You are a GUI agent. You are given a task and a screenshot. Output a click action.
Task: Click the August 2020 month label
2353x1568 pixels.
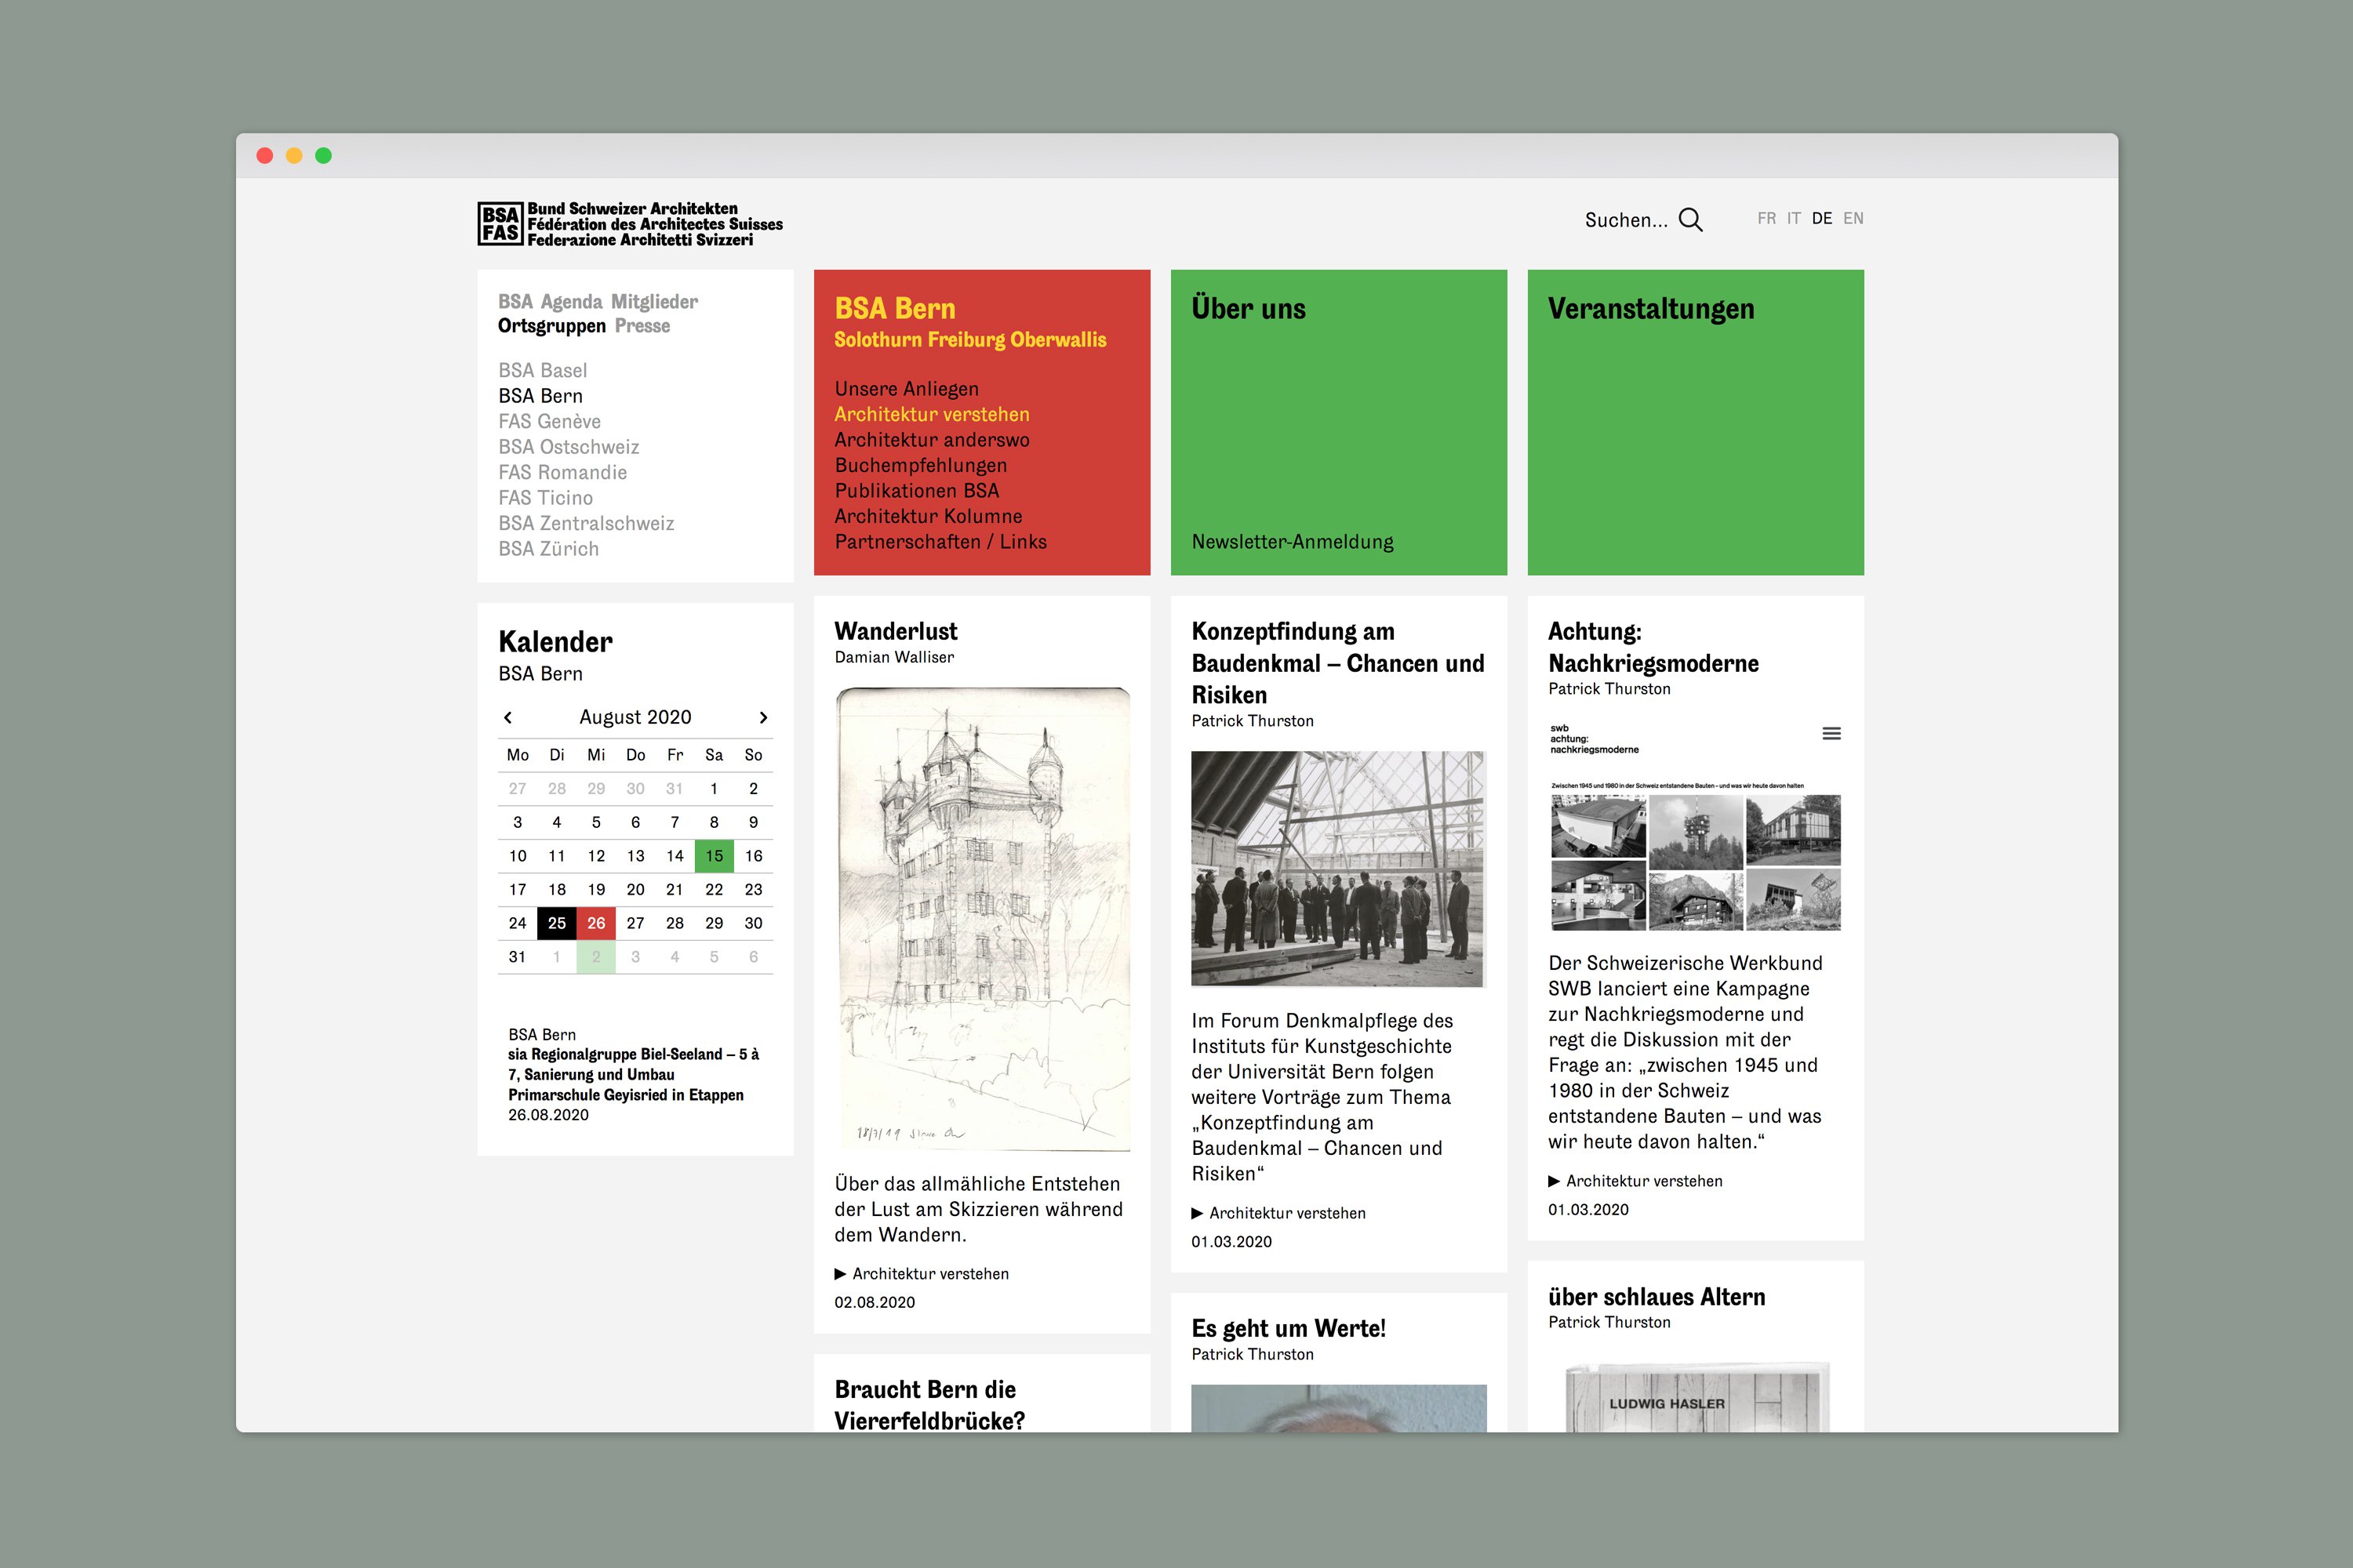tap(635, 717)
